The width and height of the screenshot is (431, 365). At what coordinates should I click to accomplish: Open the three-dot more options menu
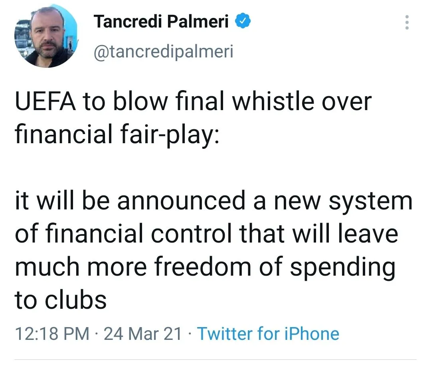pos(406,22)
